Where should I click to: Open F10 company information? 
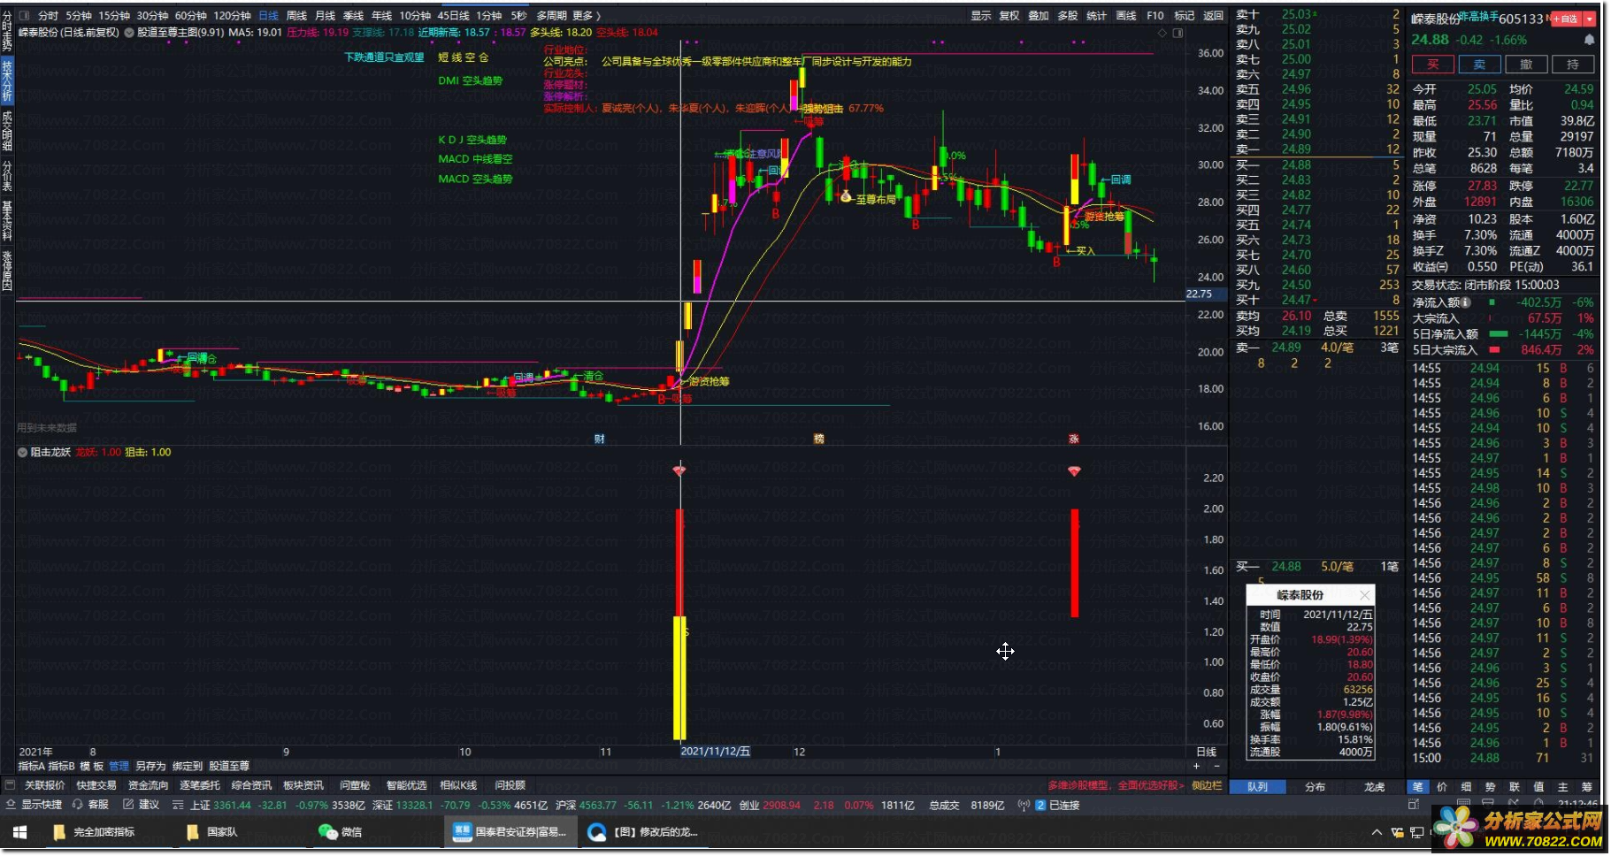(1155, 16)
